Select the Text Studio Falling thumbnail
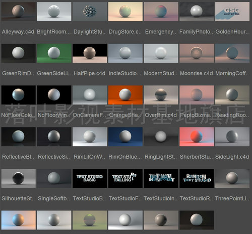The height and width of the screenshot is (234, 252). point(125,178)
